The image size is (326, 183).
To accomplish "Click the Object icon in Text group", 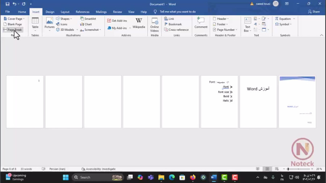I will pyautogui.click(x=264, y=29).
